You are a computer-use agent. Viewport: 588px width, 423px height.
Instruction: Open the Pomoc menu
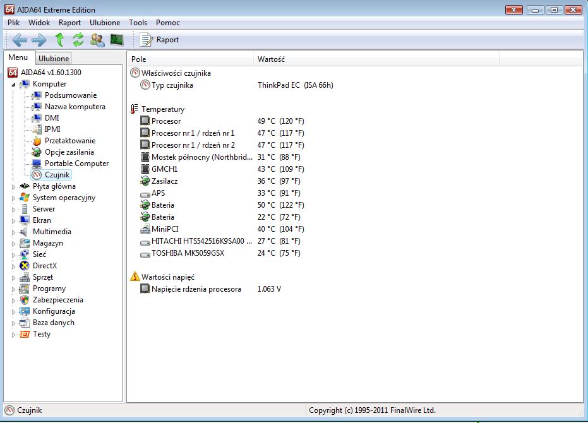(x=168, y=23)
